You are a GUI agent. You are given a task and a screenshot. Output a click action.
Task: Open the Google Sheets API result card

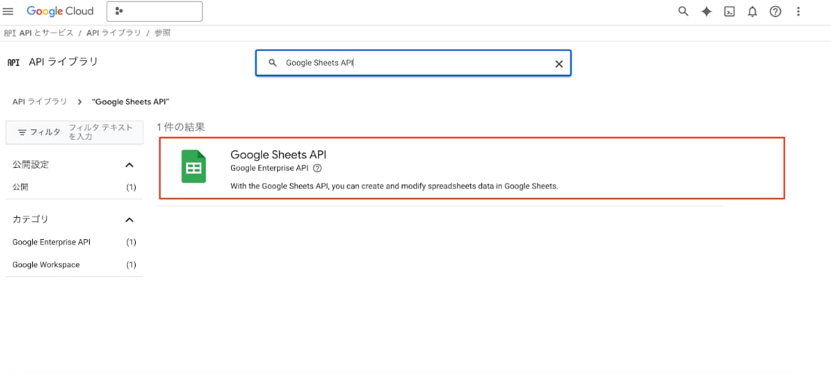click(x=472, y=168)
